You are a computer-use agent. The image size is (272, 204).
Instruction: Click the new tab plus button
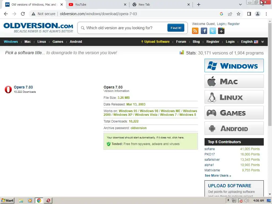(x=199, y=5)
